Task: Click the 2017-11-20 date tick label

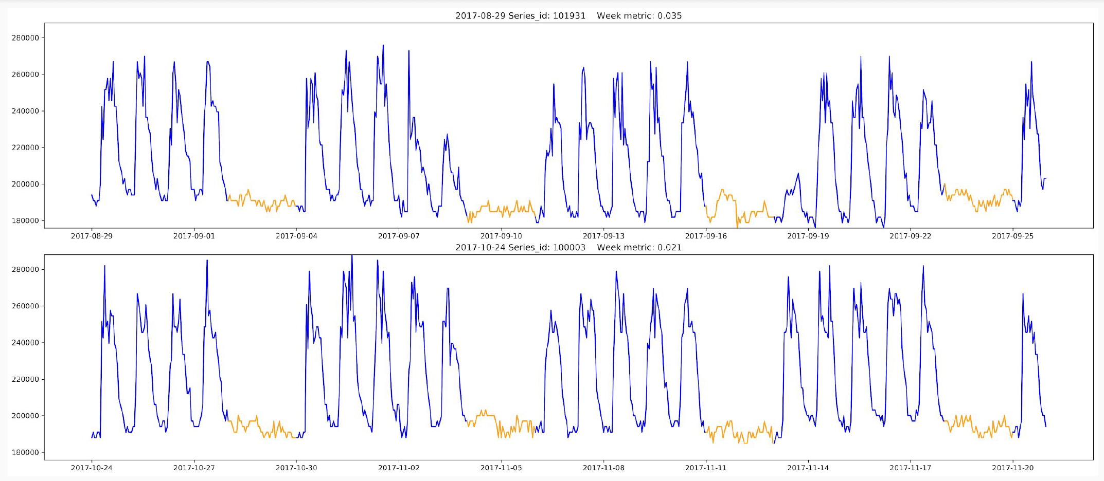Action: coord(1012,468)
